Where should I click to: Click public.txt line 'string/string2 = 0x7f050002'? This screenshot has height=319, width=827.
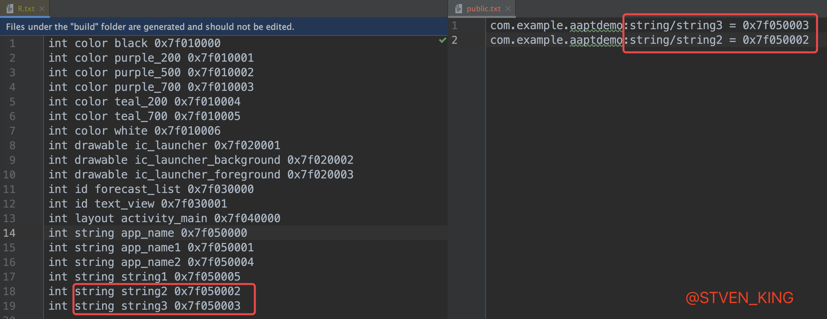[x=650, y=40]
